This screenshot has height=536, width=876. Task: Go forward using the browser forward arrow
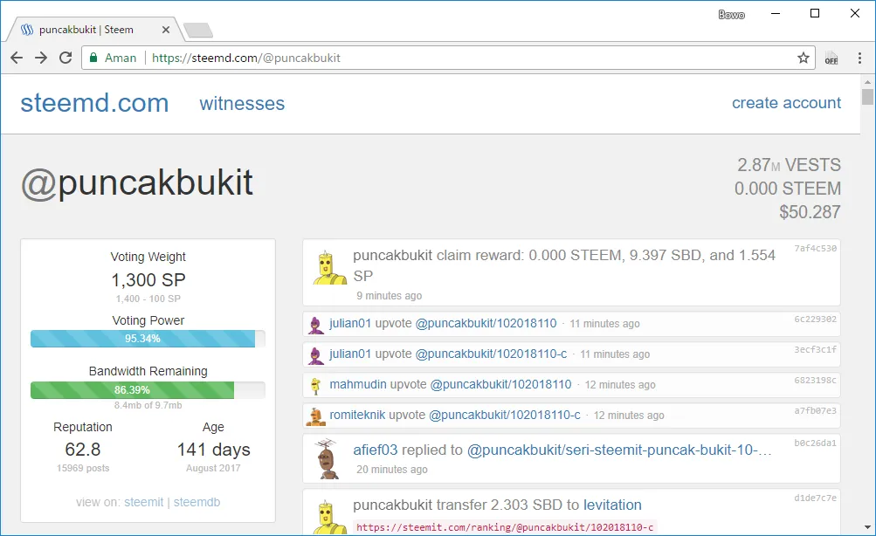[x=41, y=58]
